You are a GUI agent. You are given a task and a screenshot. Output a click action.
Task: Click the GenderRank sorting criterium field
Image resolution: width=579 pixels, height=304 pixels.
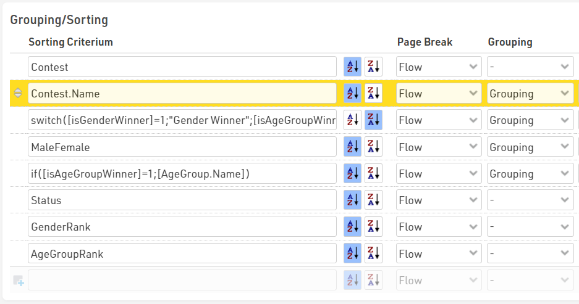pyautogui.click(x=182, y=227)
